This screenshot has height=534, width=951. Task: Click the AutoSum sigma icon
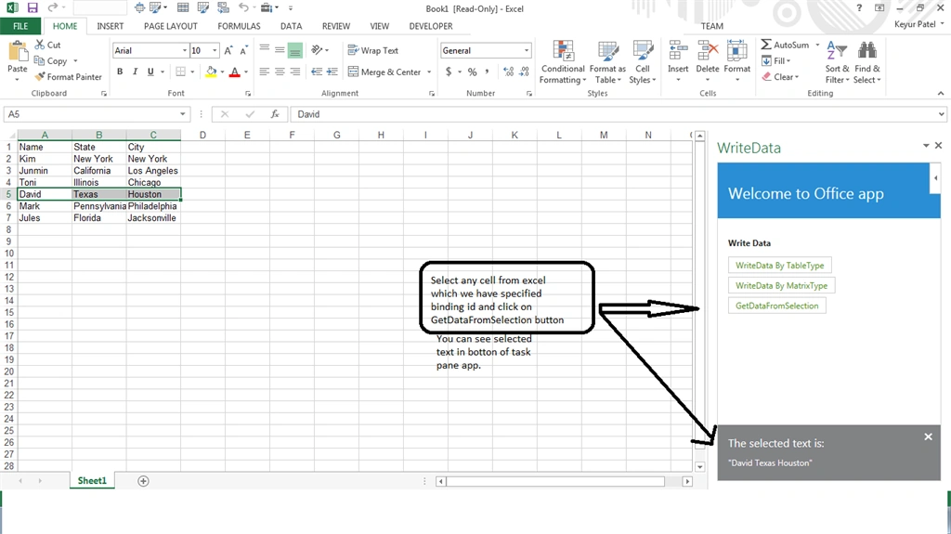766,45
